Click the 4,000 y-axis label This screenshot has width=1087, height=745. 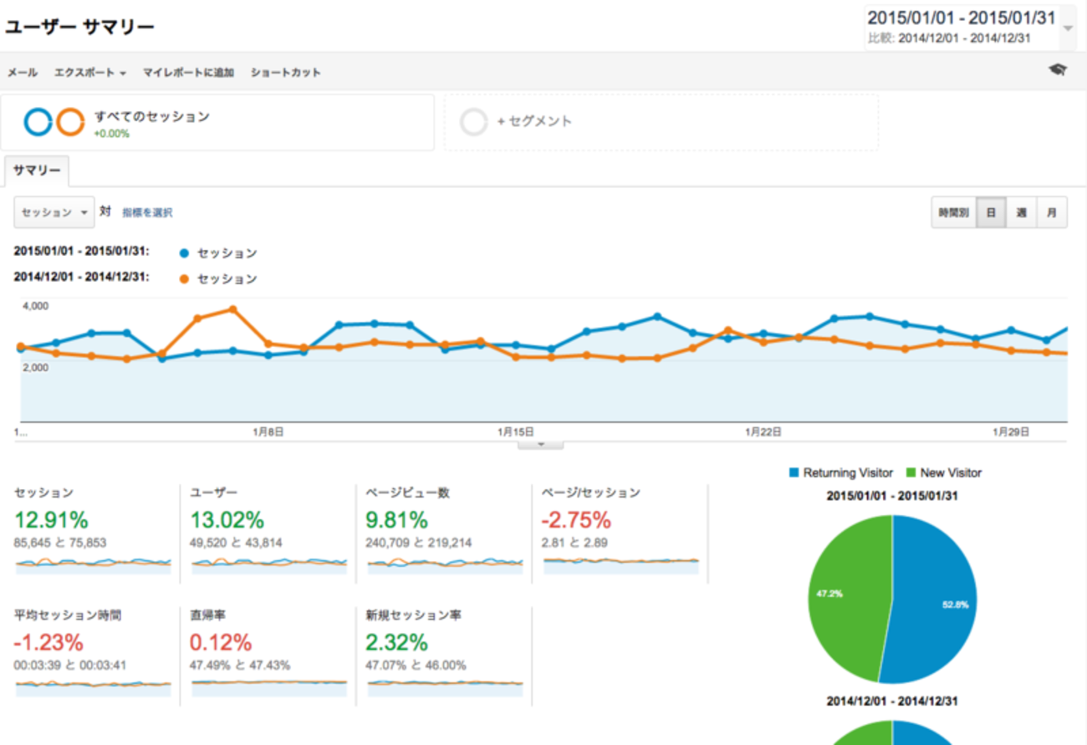pos(35,306)
